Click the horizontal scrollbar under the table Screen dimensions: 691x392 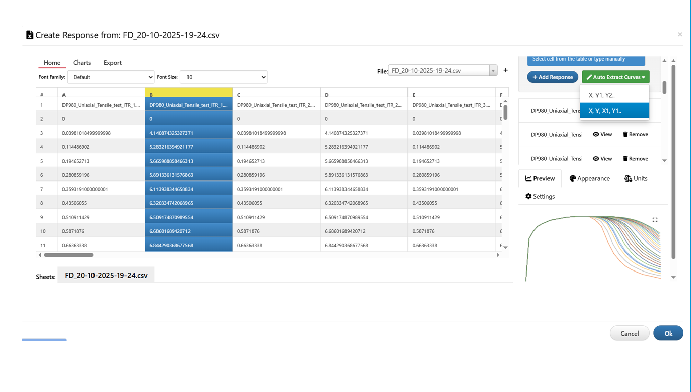point(69,255)
